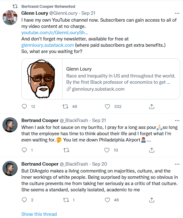Share the DiAngelo commentary tweet
183x218 pixels.
point(152,200)
